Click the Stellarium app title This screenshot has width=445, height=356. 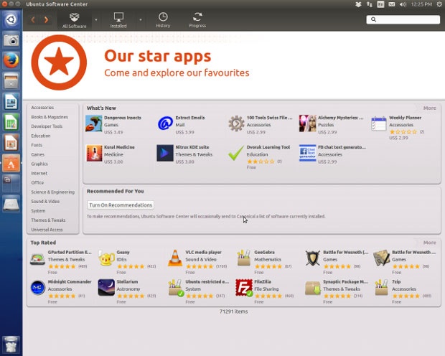point(127,281)
